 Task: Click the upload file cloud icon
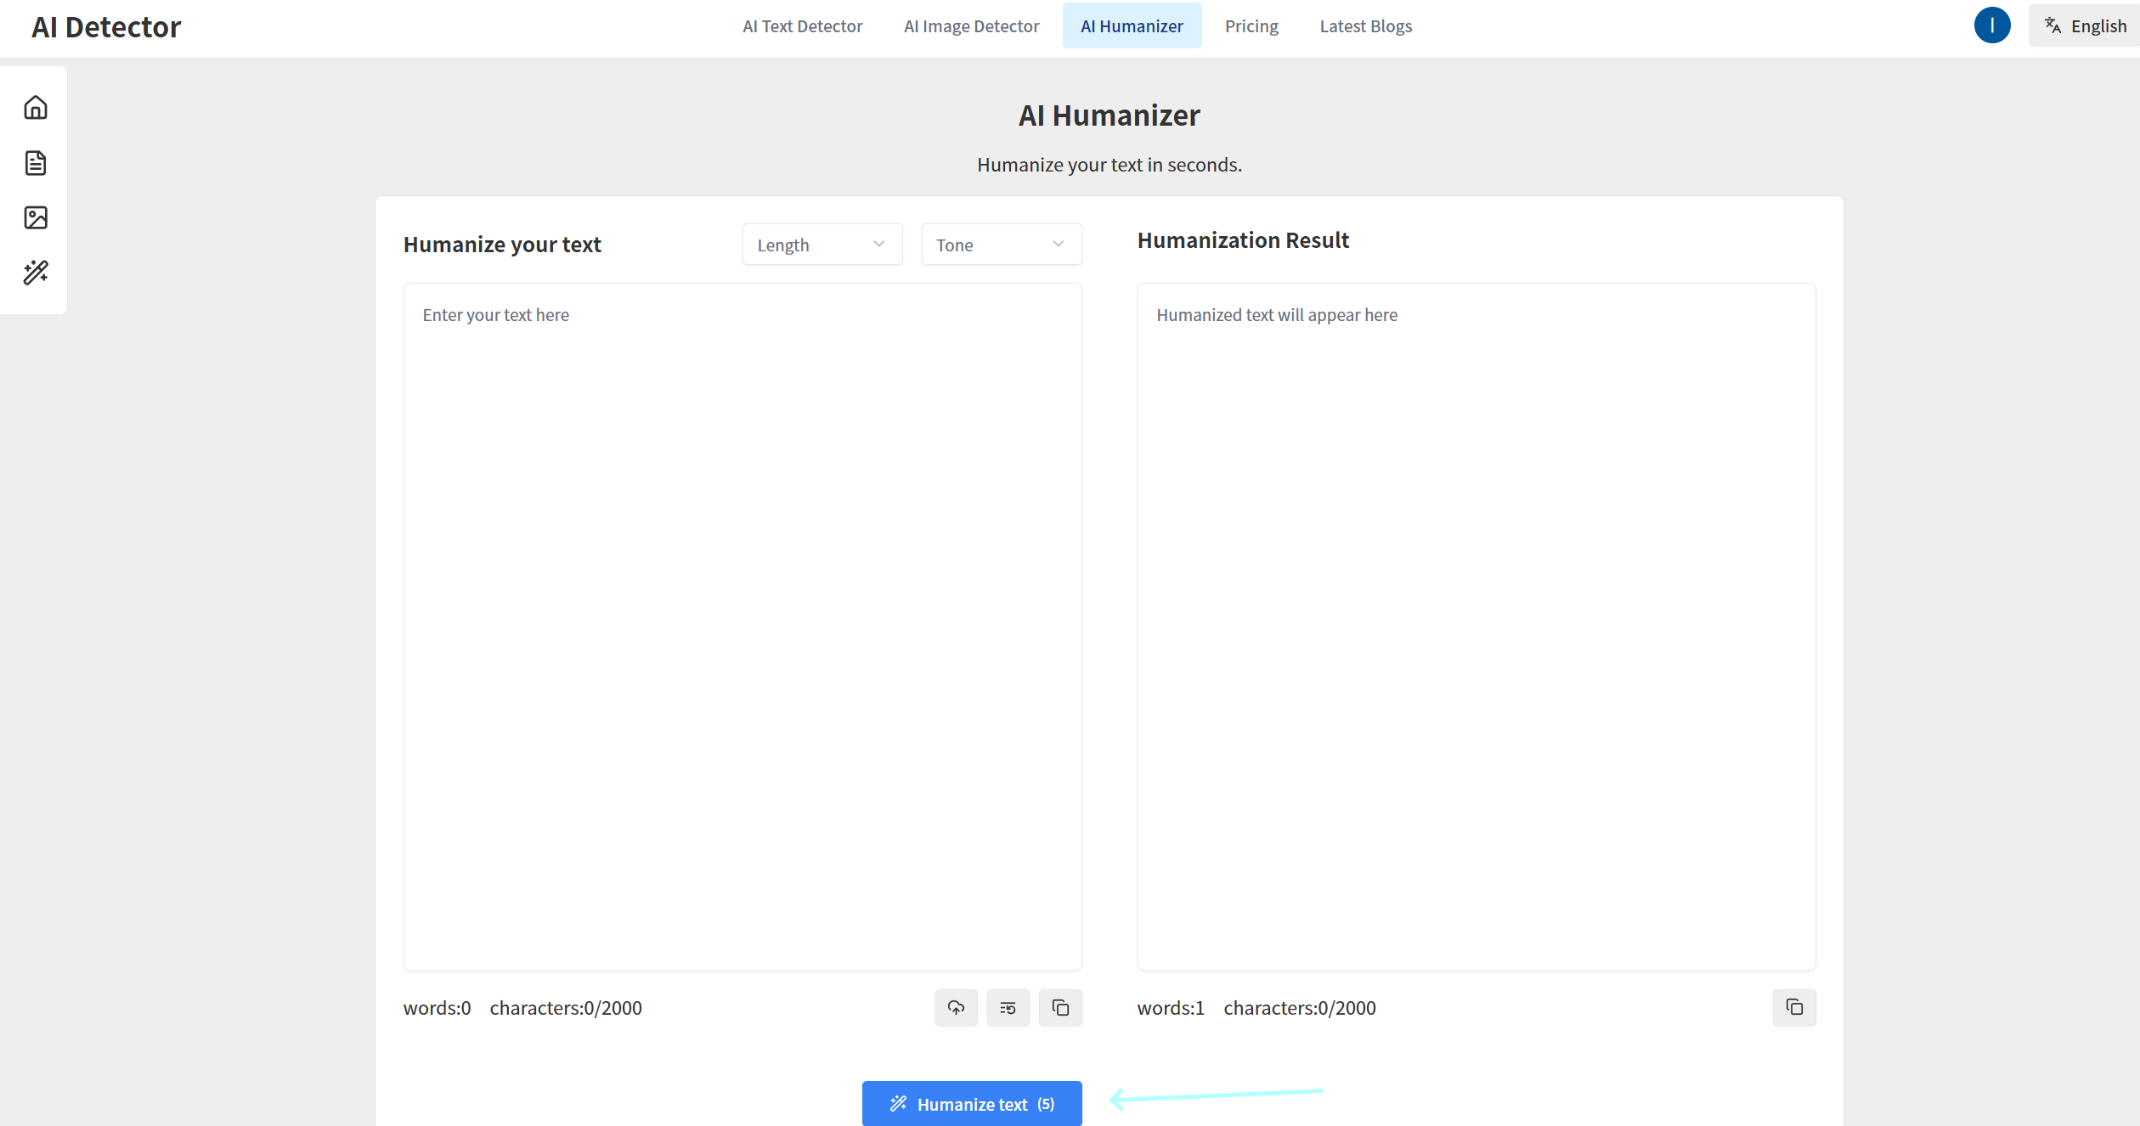pos(956,1008)
